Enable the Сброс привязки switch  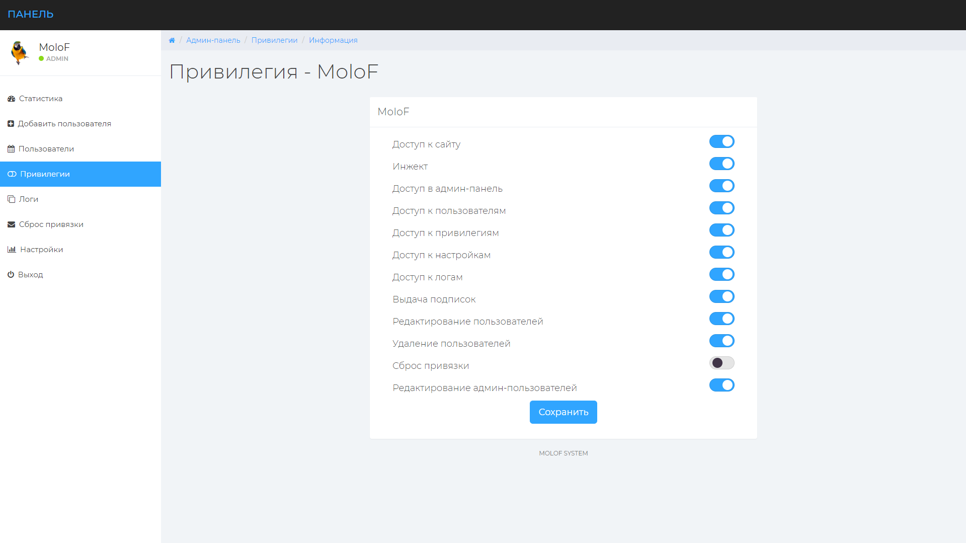pos(722,363)
